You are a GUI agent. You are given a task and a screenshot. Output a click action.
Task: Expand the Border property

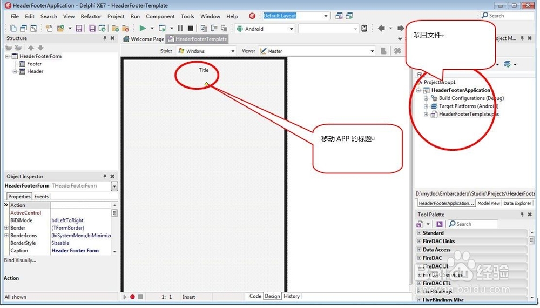pyautogui.click(x=6, y=227)
